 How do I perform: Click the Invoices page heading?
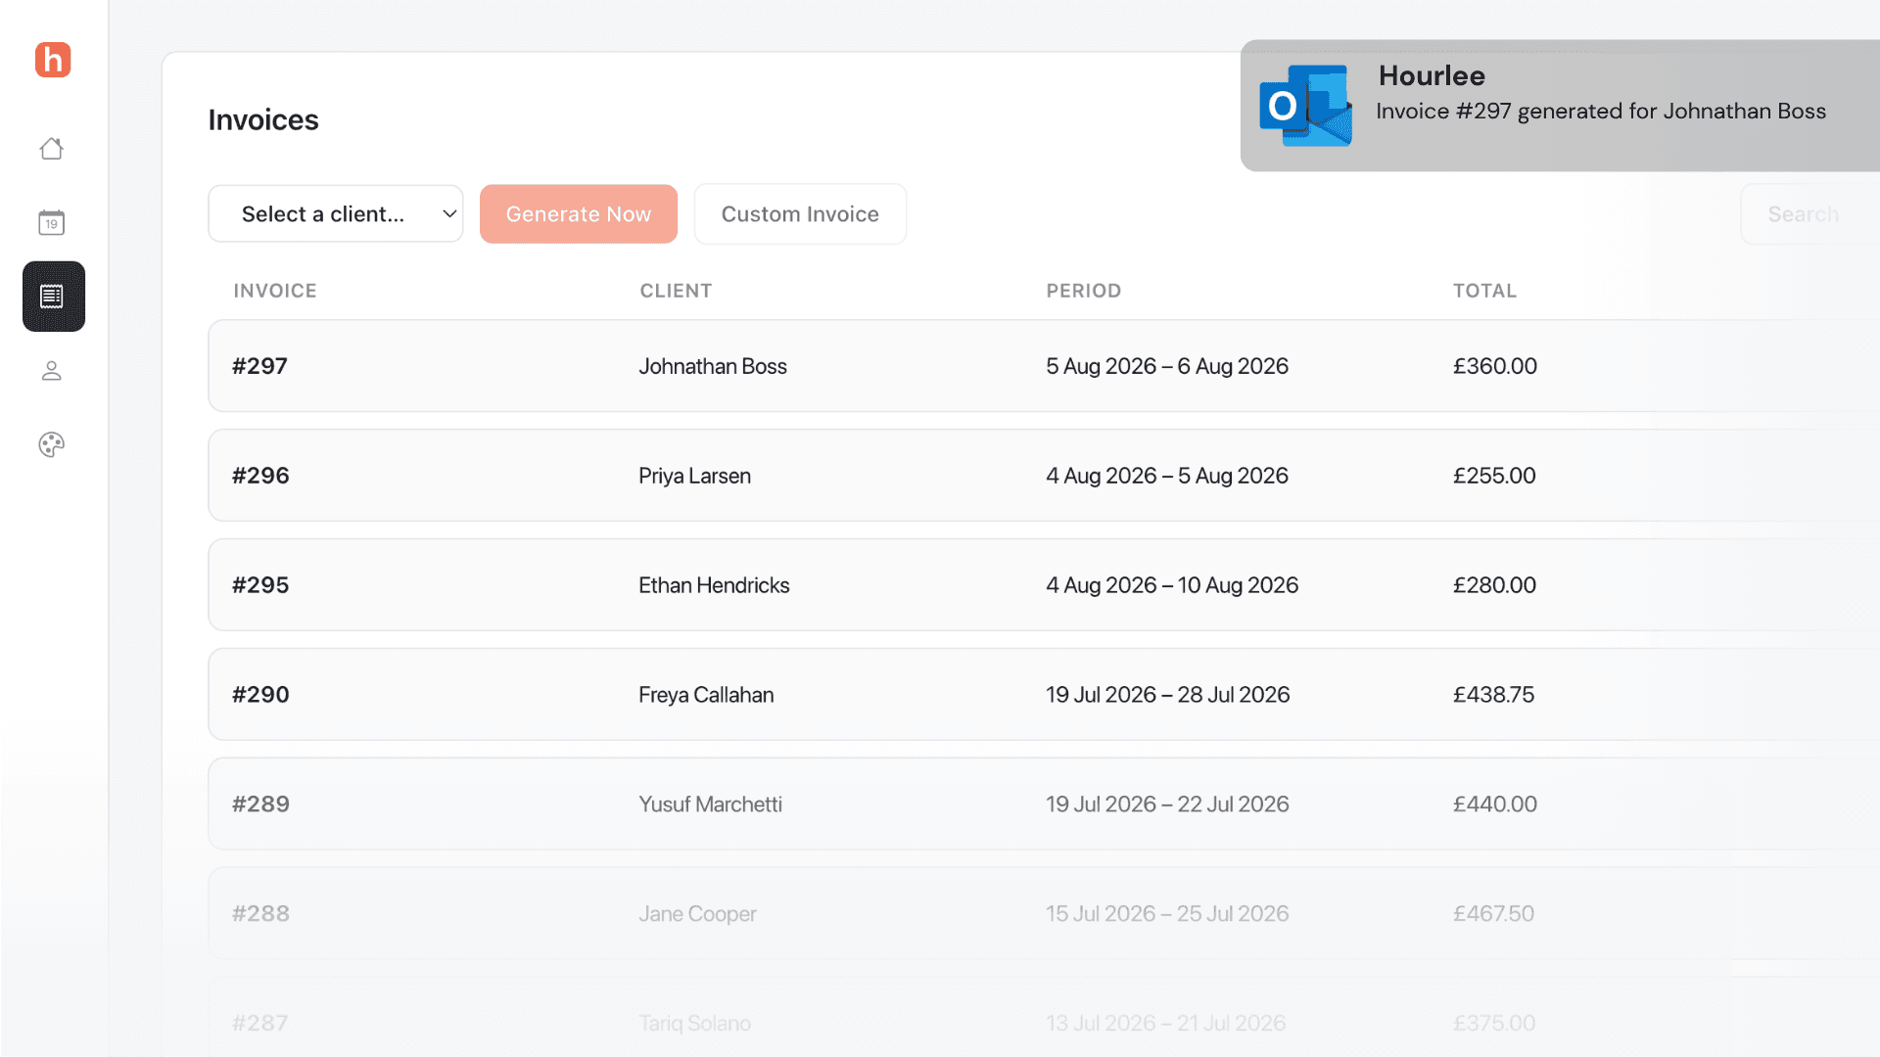coord(263,119)
